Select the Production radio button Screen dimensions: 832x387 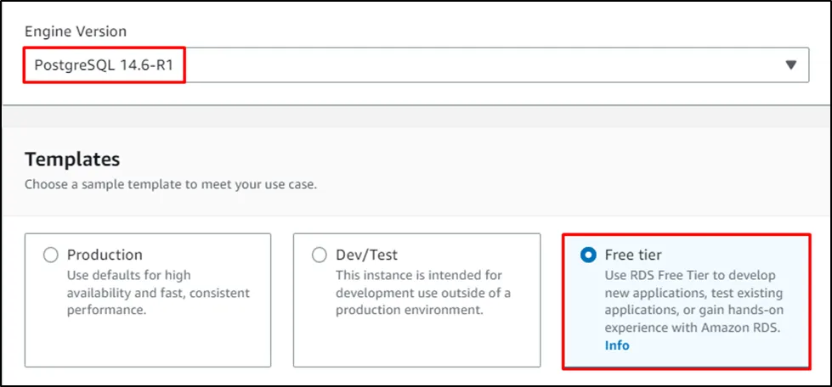(x=51, y=255)
